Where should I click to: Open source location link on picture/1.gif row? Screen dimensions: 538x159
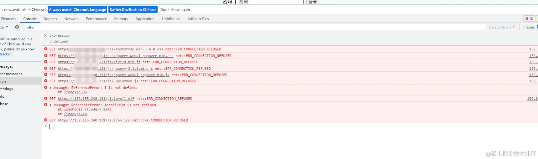point(532,99)
